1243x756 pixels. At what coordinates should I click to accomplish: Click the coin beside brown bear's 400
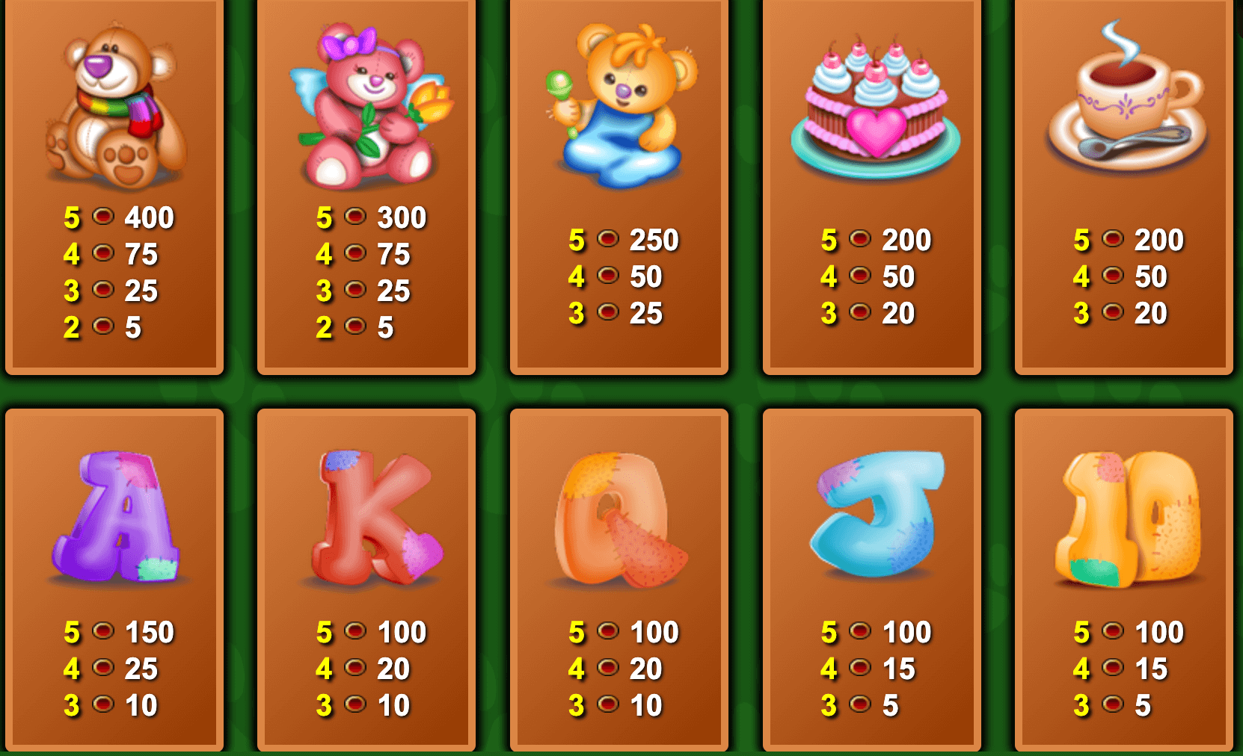[x=103, y=217]
